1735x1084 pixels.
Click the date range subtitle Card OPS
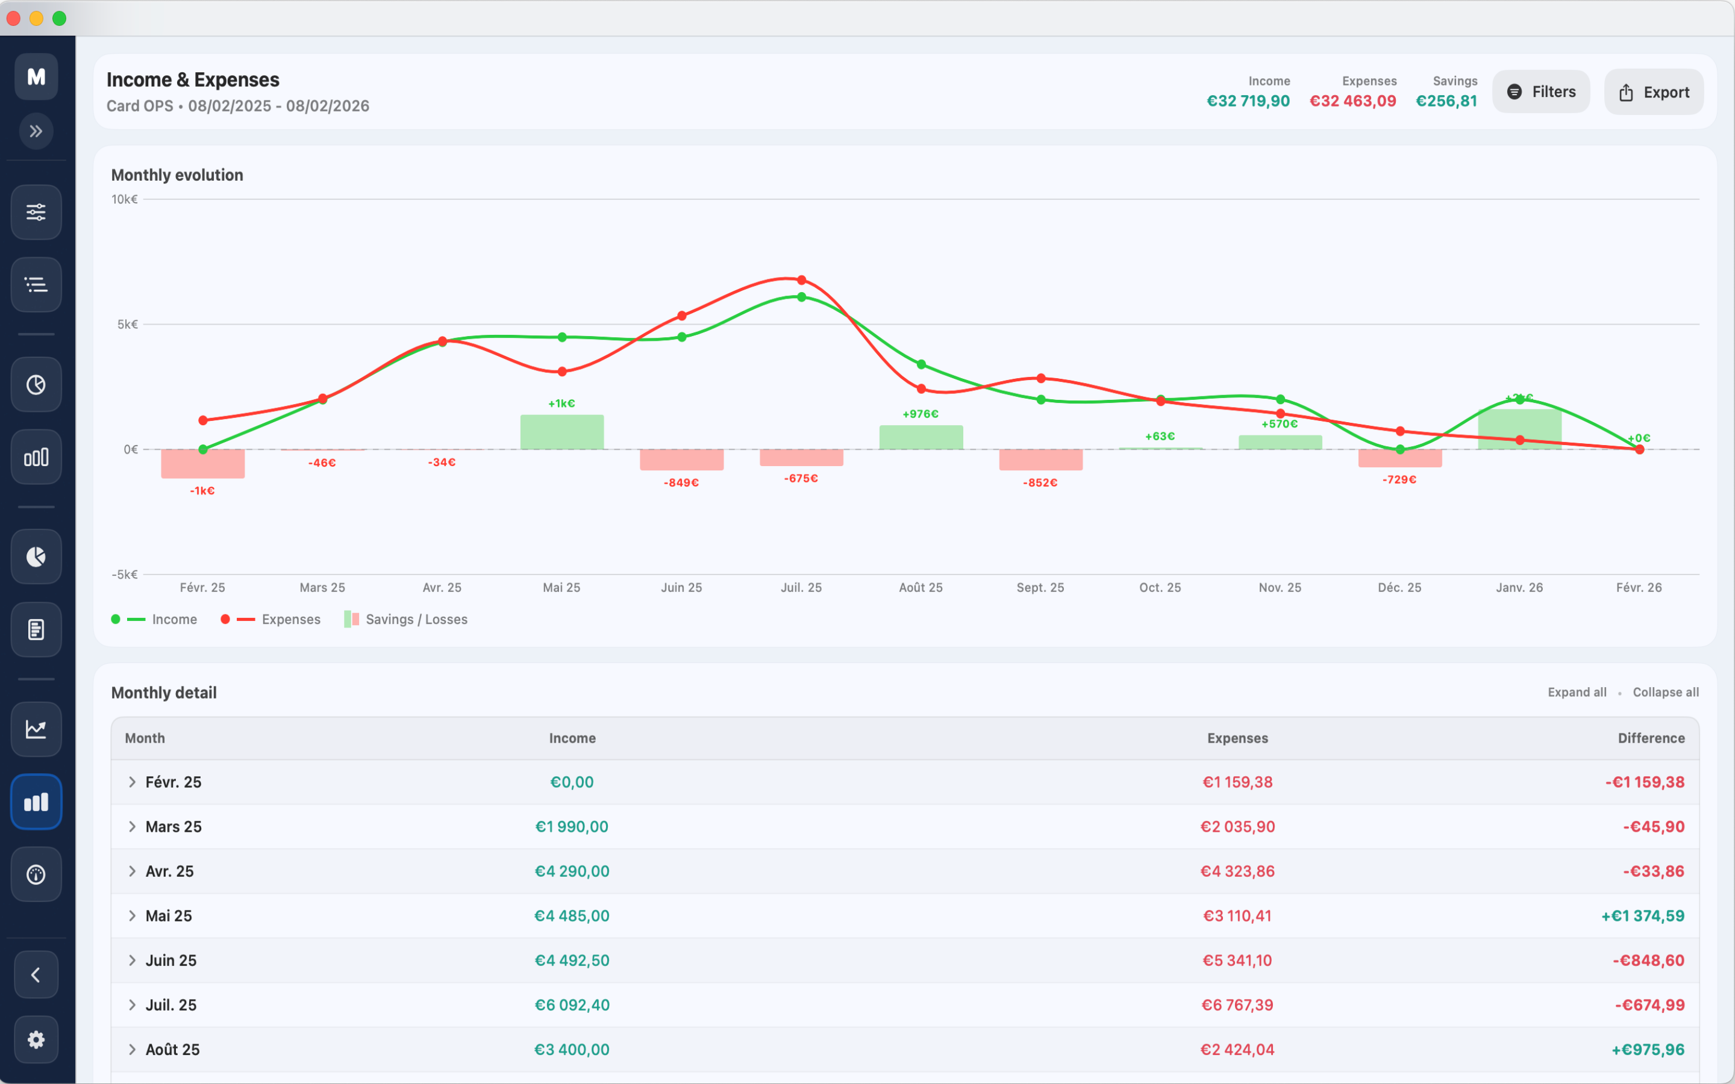point(238,106)
